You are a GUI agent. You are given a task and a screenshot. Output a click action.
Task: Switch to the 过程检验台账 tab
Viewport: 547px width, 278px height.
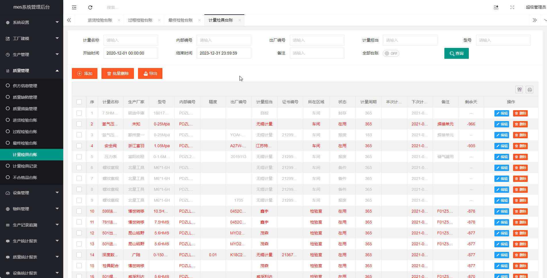140,20
